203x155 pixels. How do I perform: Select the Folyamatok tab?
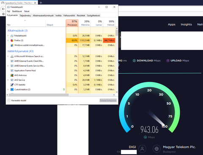[x=12, y=15]
